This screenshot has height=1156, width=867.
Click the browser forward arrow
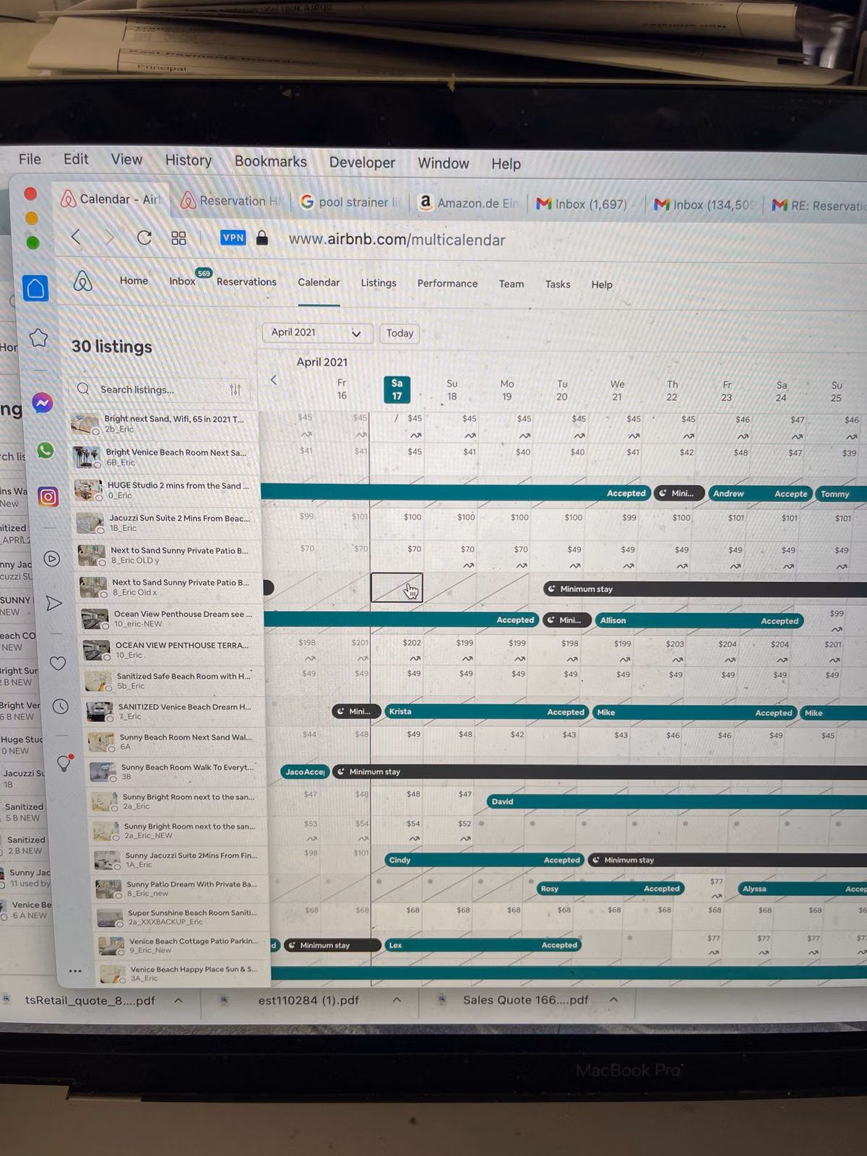110,237
